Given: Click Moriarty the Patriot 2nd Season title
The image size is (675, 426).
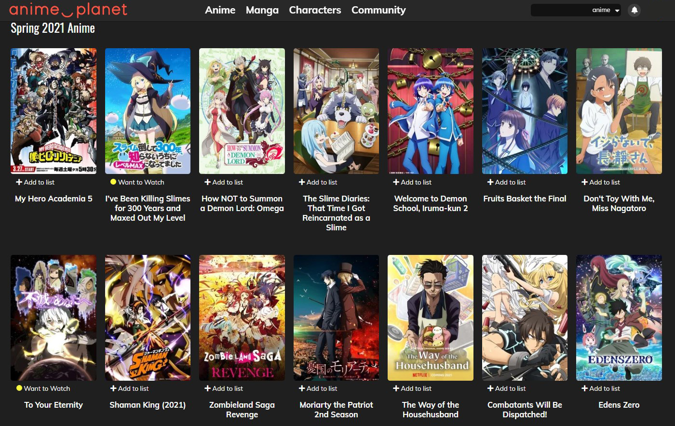Looking at the screenshot, I should click(x=336, y=410).
